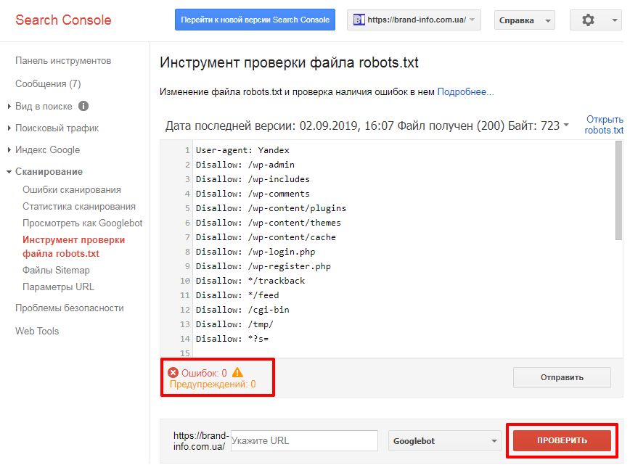Click line Disallow: /wp-content/plugins
Screen dimensions: 630x473
[271, 208]
